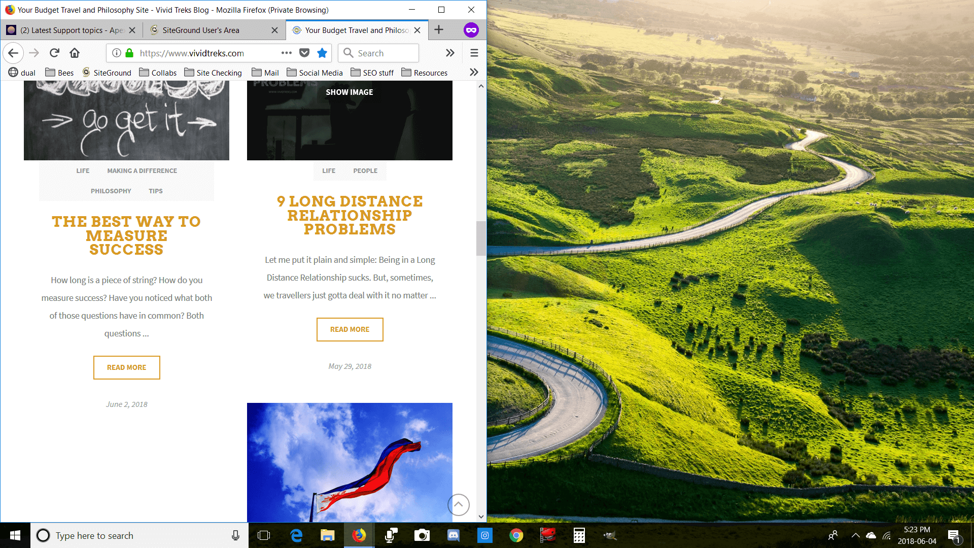The width and height of the screenshot is (974, 548).
Task: Go back using the back arrow
Action: pyautogui.click(x=13, y=53)
